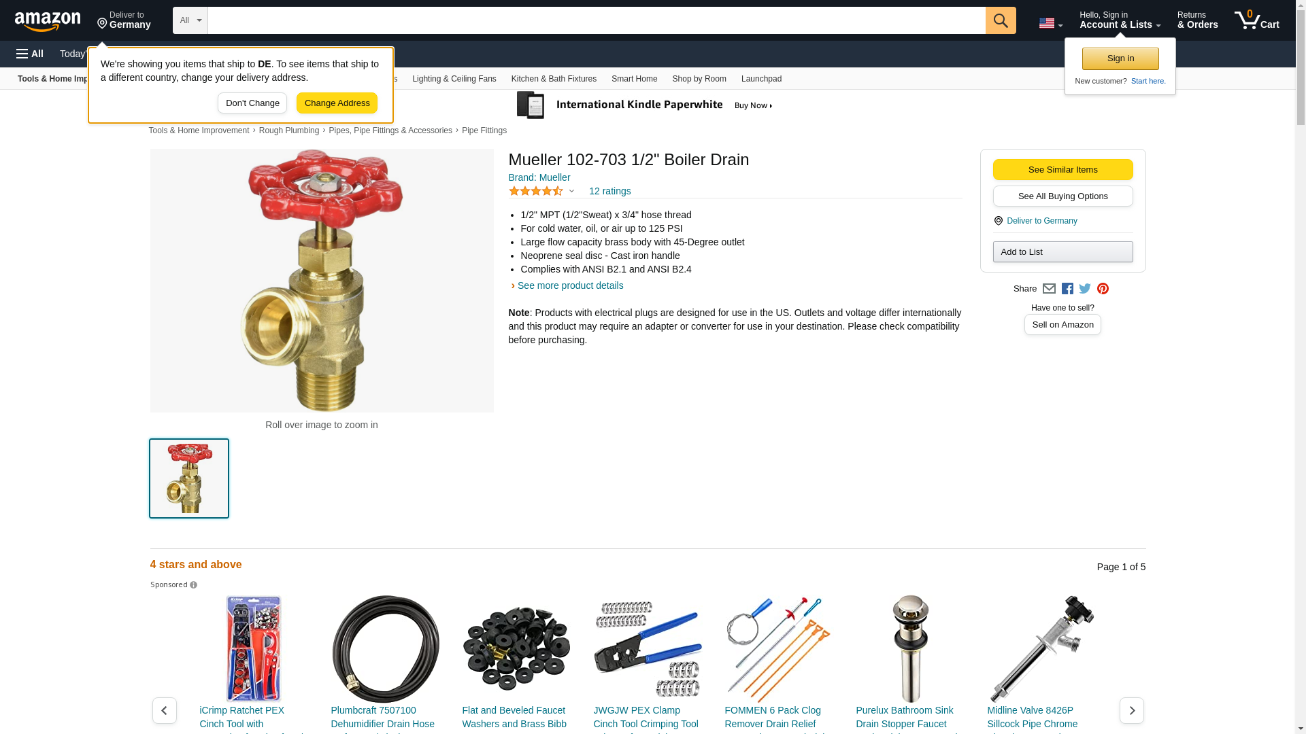Click into the search input field

[597, 20]
